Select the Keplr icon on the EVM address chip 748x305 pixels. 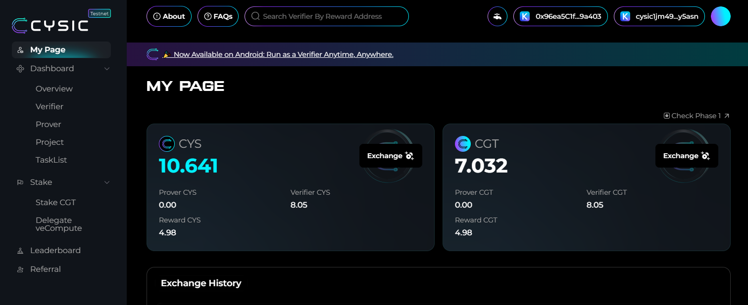524,16
